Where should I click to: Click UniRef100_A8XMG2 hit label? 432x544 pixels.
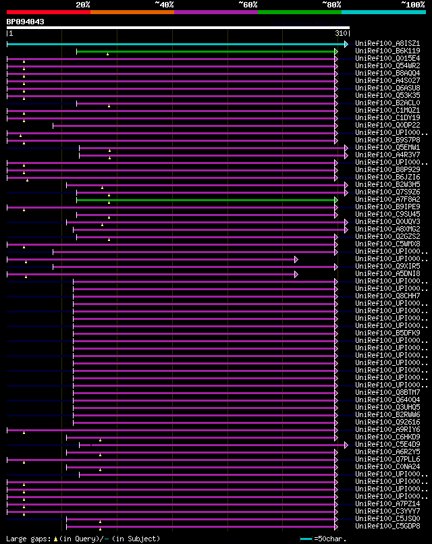pos(387,229)
